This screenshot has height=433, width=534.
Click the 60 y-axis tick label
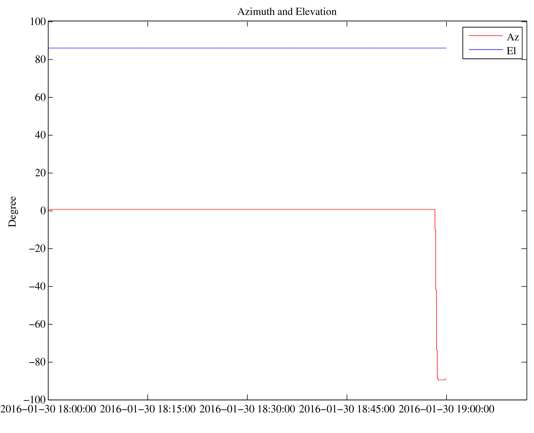coord(40,97)
